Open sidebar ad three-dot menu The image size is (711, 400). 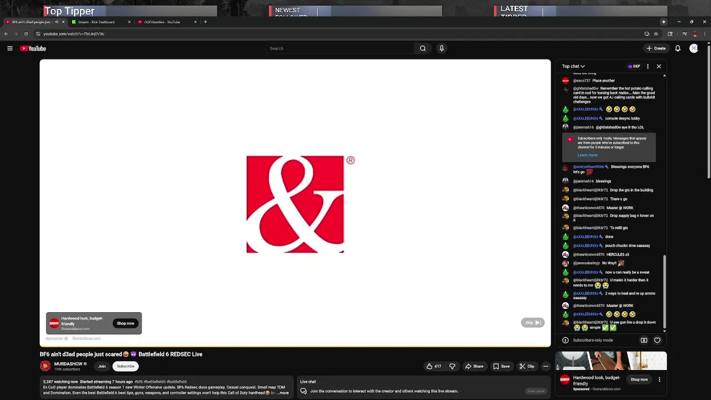(x=659, y=379)
